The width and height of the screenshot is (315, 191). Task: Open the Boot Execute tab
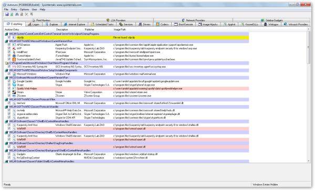tap(184, 24)
